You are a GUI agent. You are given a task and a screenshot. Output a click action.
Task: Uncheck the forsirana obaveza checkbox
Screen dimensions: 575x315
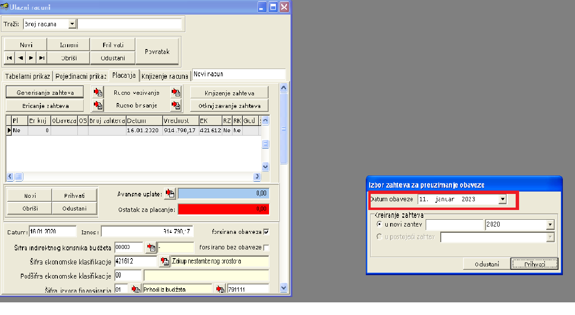(266, 231)
